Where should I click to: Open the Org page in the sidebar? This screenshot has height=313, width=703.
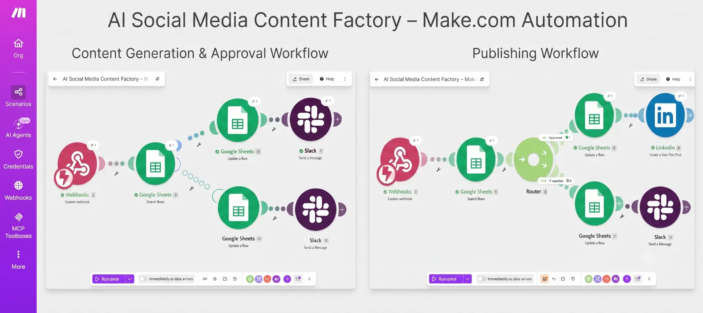(x=18, y=49)
